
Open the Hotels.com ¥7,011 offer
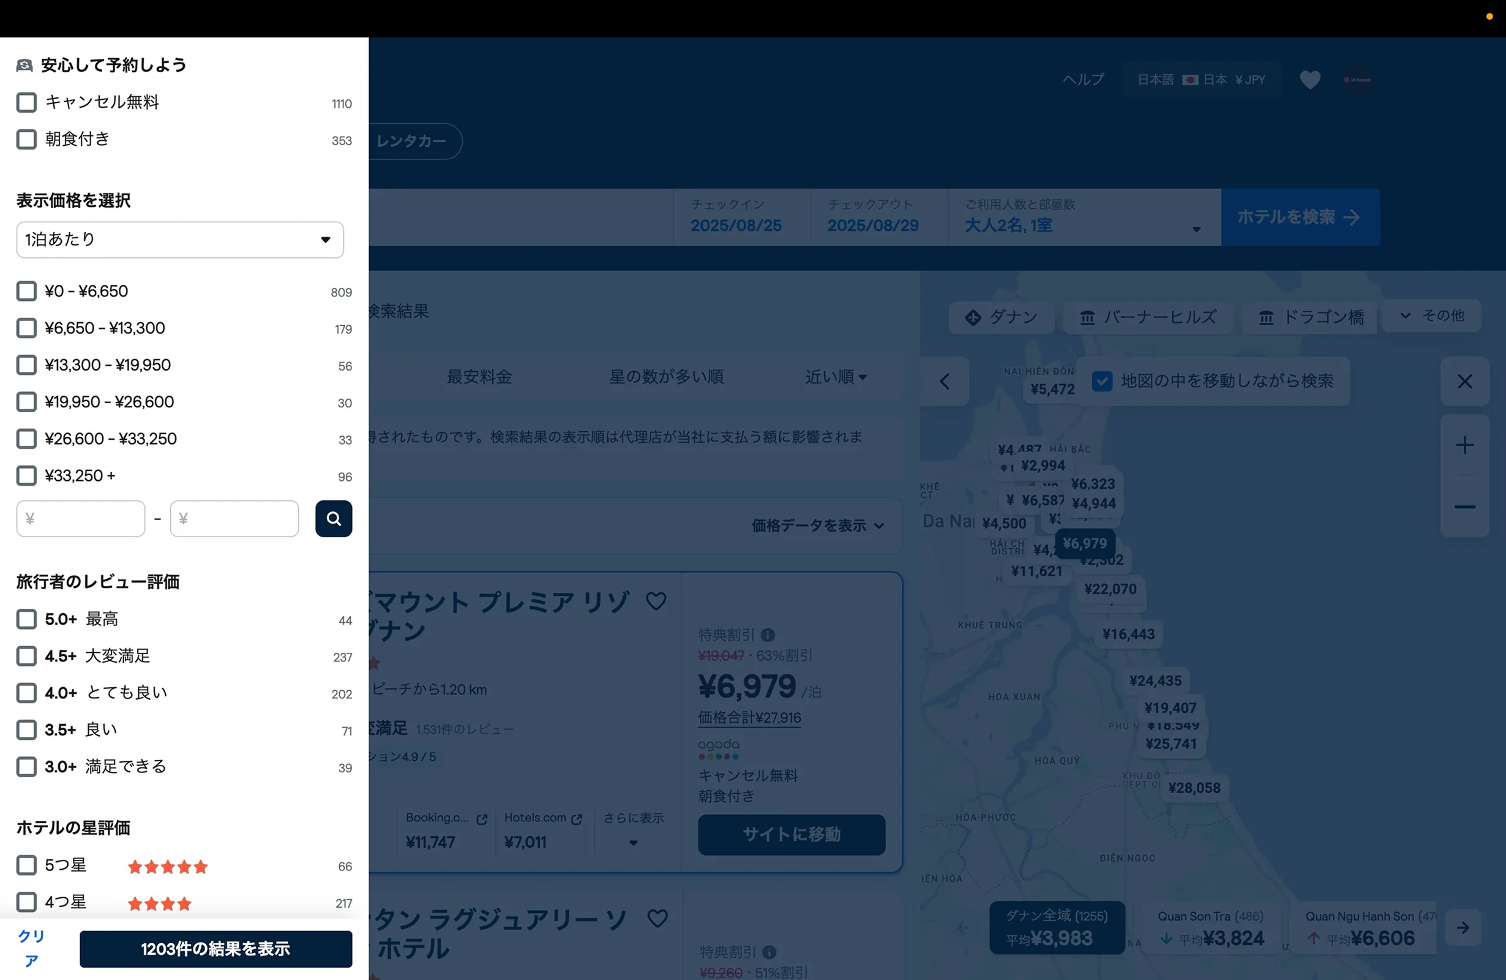click(x=543, y=830)
